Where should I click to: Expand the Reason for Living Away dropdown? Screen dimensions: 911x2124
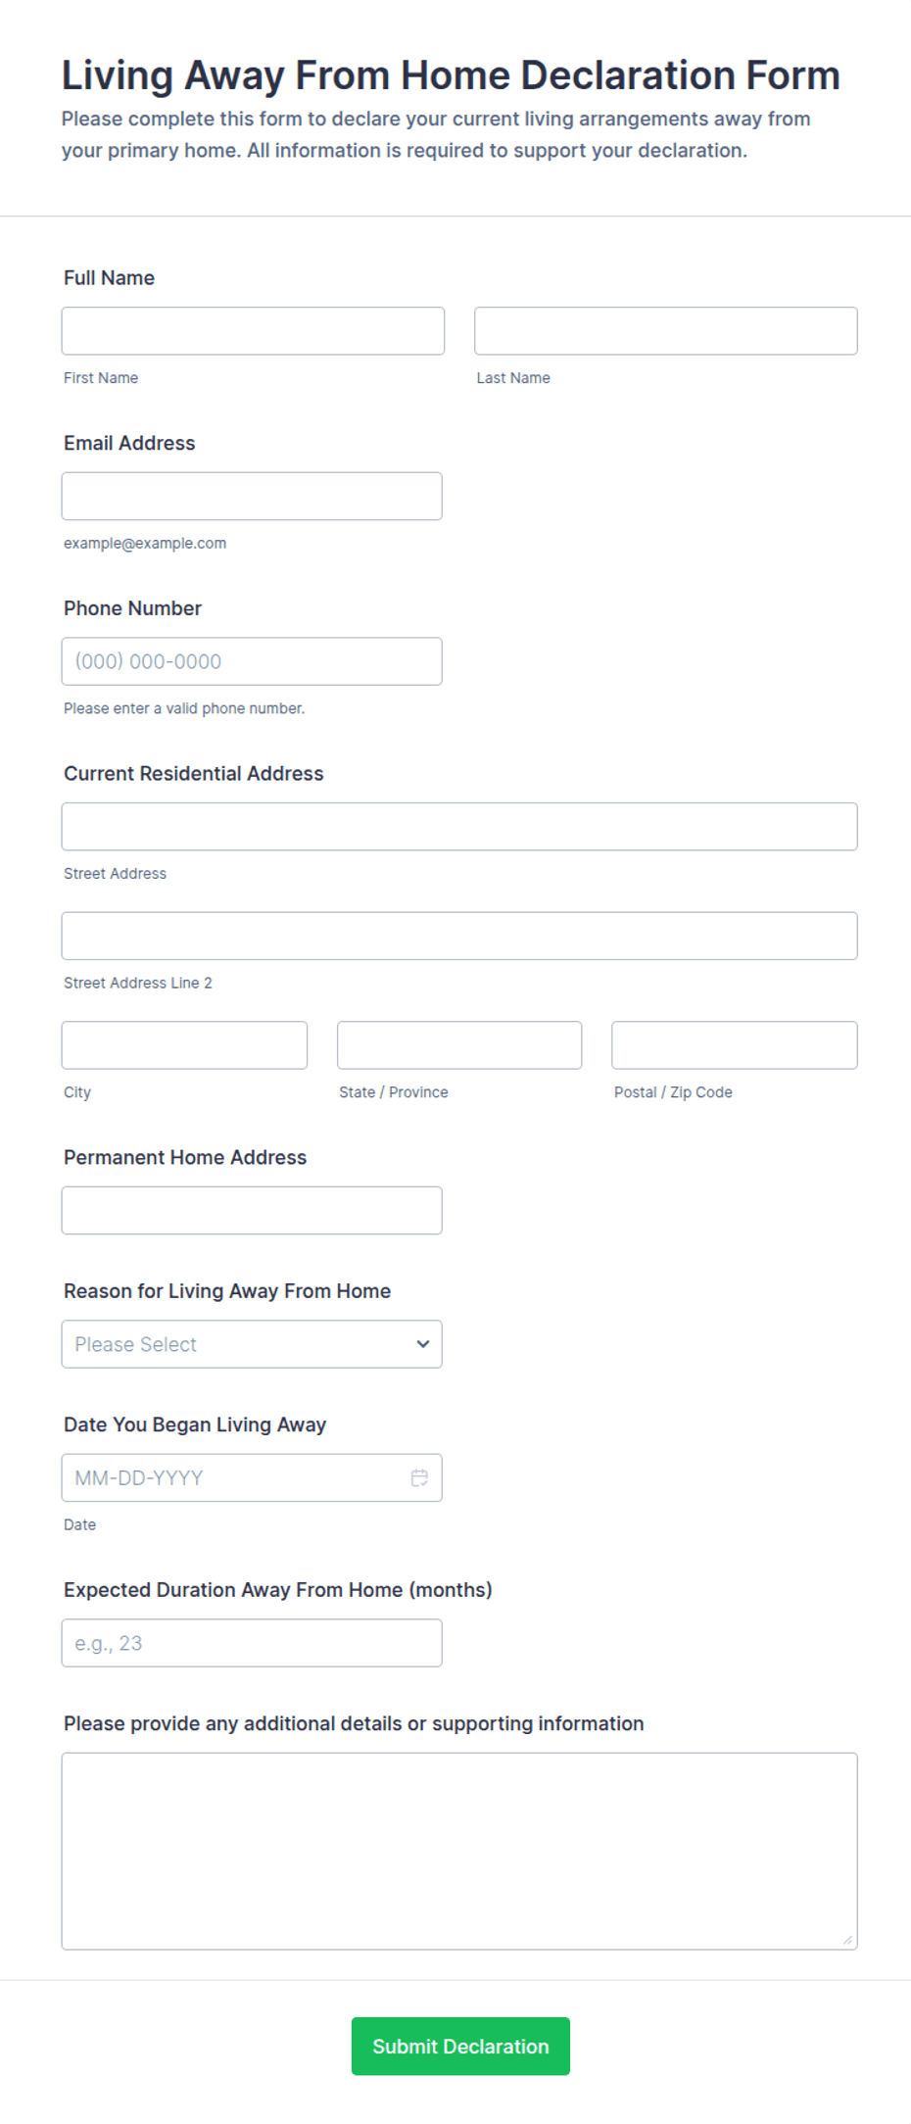pyautogui.click(x=252, y=1344)
